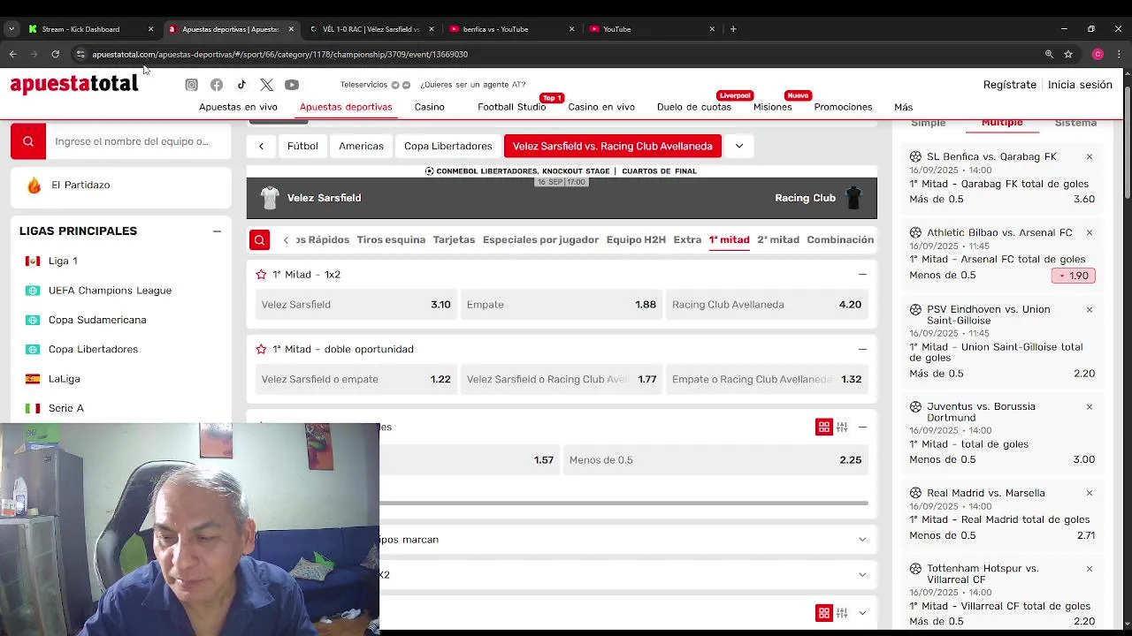Viewport: 1132px width, 636px height.
Task: Bookmark page with the star icon
Action: [x=1068, y=54]
